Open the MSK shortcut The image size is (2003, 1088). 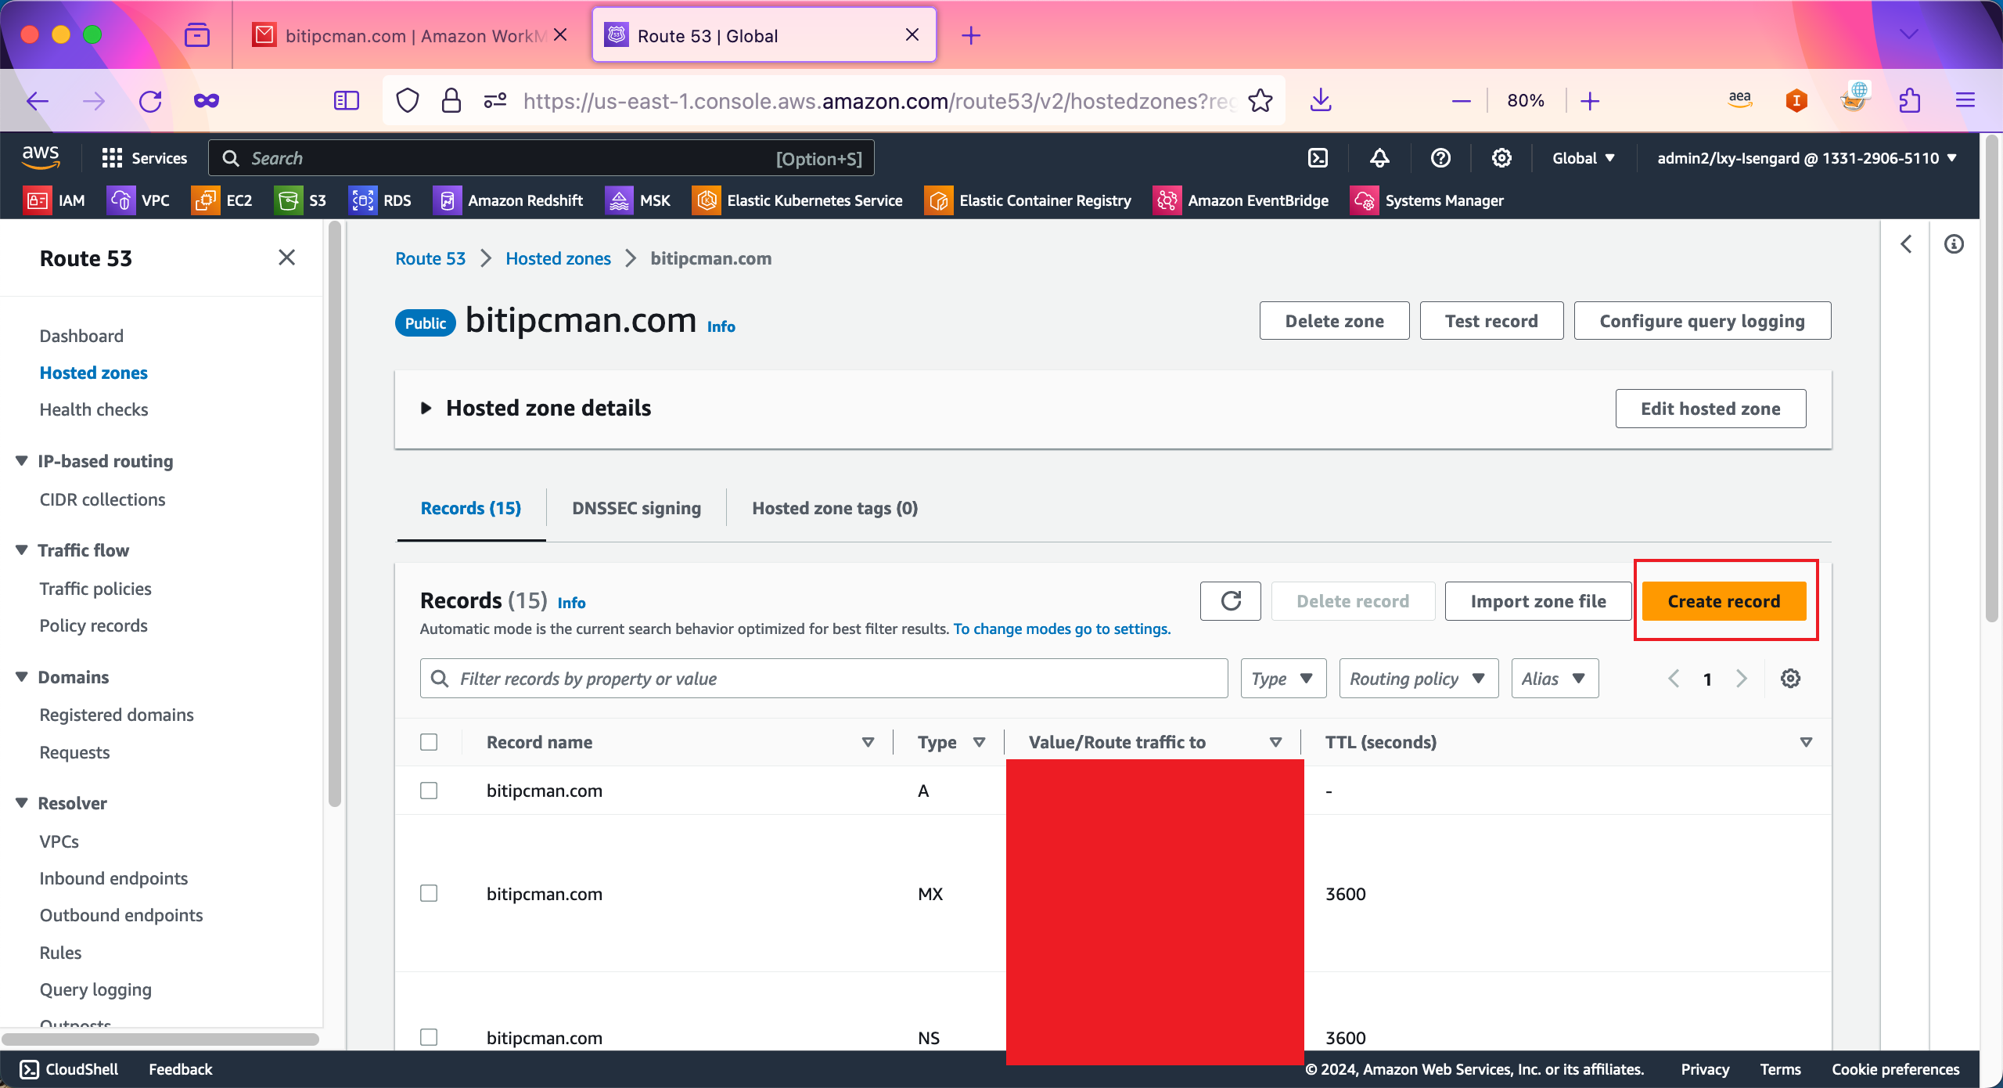pyautogui.click(x=638, y=200)
